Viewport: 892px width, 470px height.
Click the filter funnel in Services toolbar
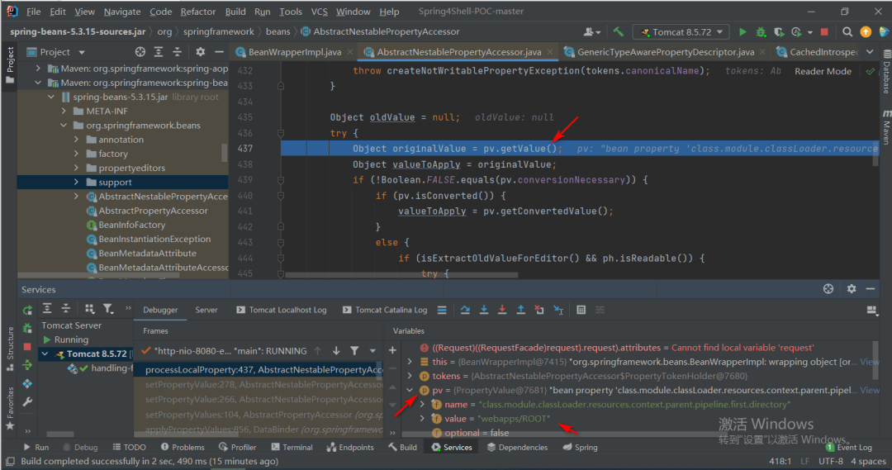pos(107,308)
